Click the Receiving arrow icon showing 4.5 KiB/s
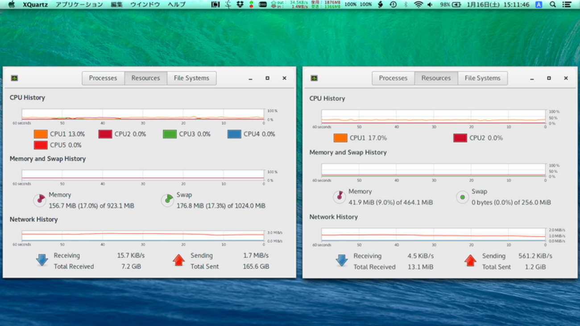580x326 pixels. tap(342, 261)
